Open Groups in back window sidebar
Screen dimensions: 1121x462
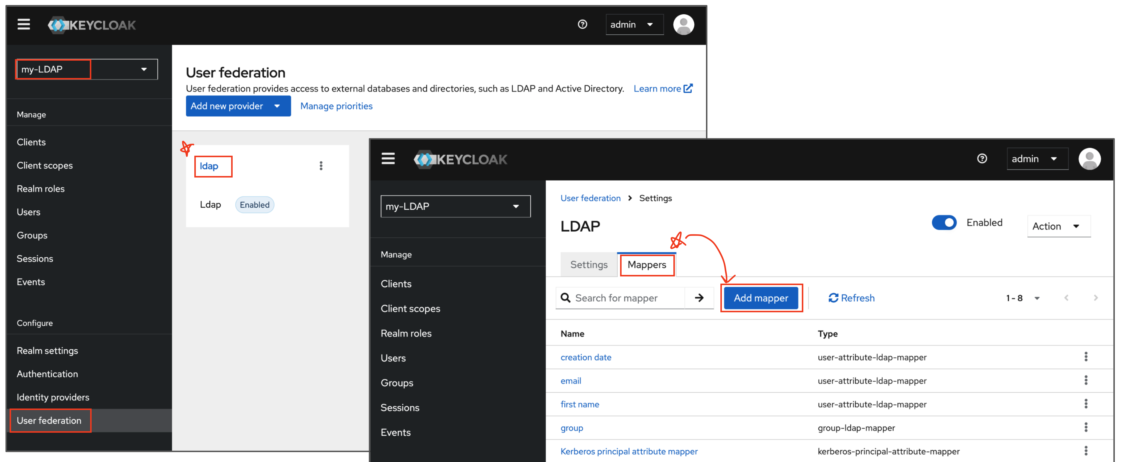point(32,235)
